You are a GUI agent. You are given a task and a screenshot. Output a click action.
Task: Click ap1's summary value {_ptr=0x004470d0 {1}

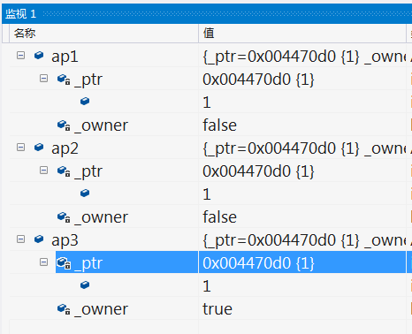pos(281,57)
